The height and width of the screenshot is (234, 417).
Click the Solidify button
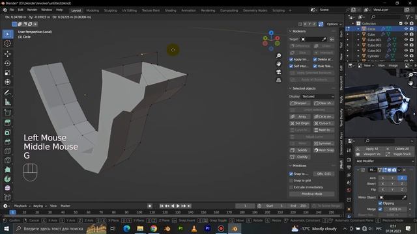300,150
